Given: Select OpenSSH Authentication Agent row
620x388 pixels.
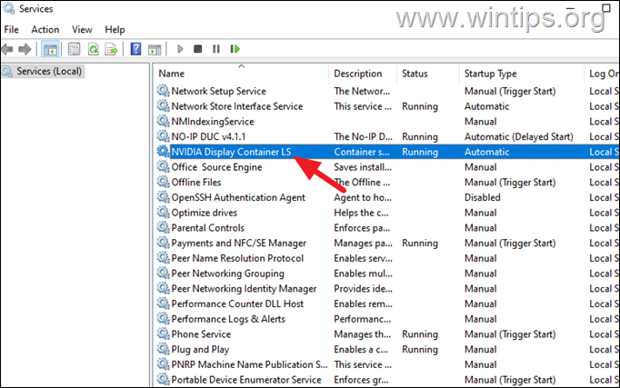Looking at the screenshot, I should [388, 197].
